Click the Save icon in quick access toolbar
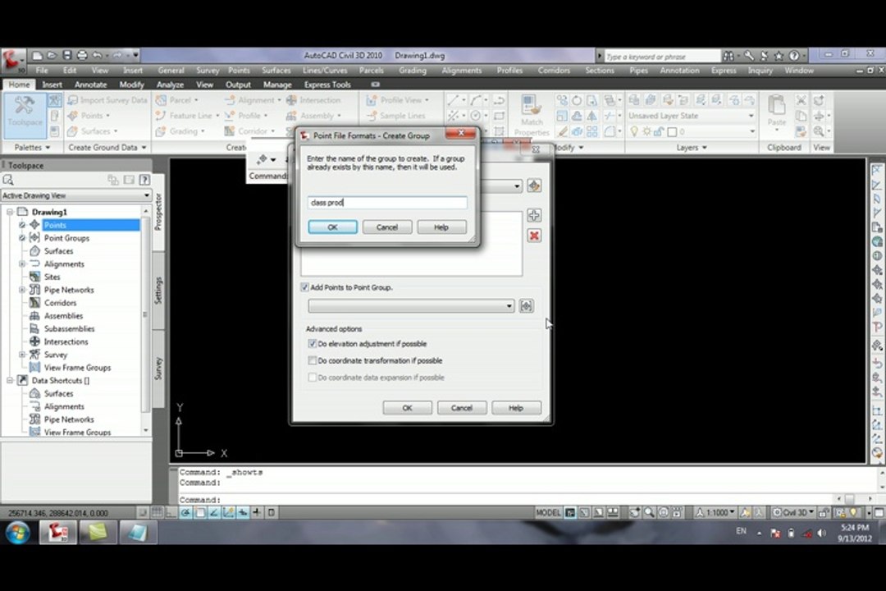The width and height of the screenshot is (886, 591). click(66, 55)
